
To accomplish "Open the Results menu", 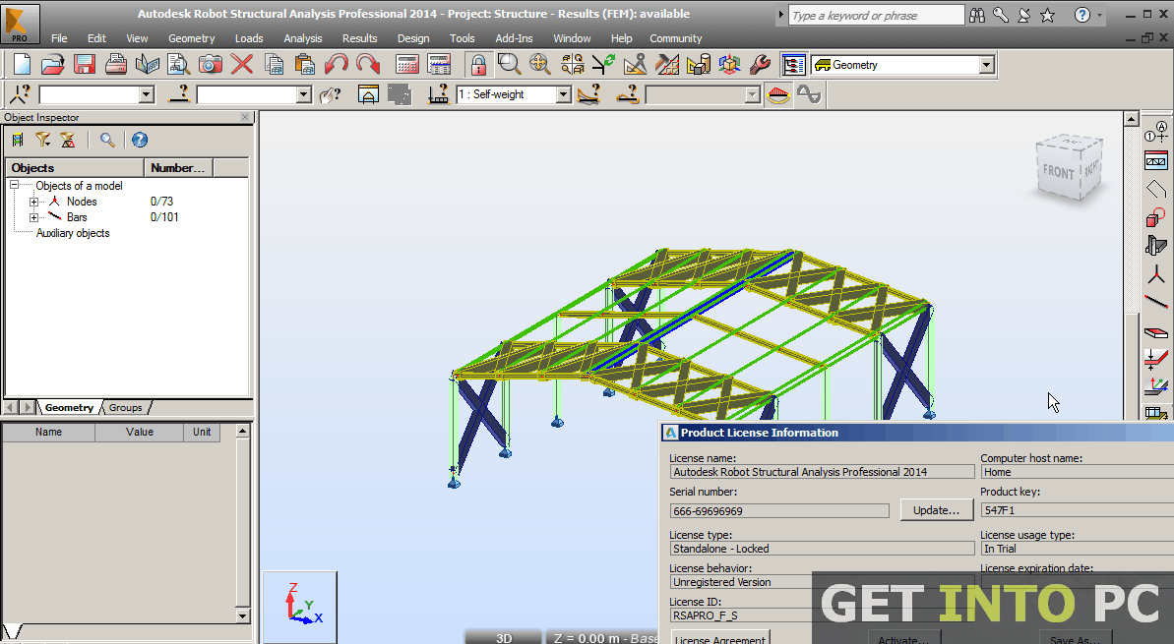I will point(359,38).
